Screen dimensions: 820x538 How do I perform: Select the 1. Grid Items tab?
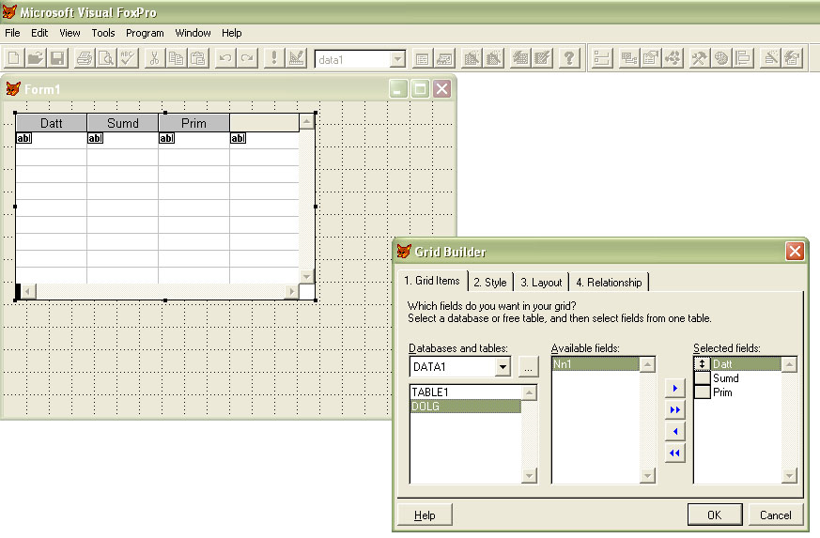point(432,281)
